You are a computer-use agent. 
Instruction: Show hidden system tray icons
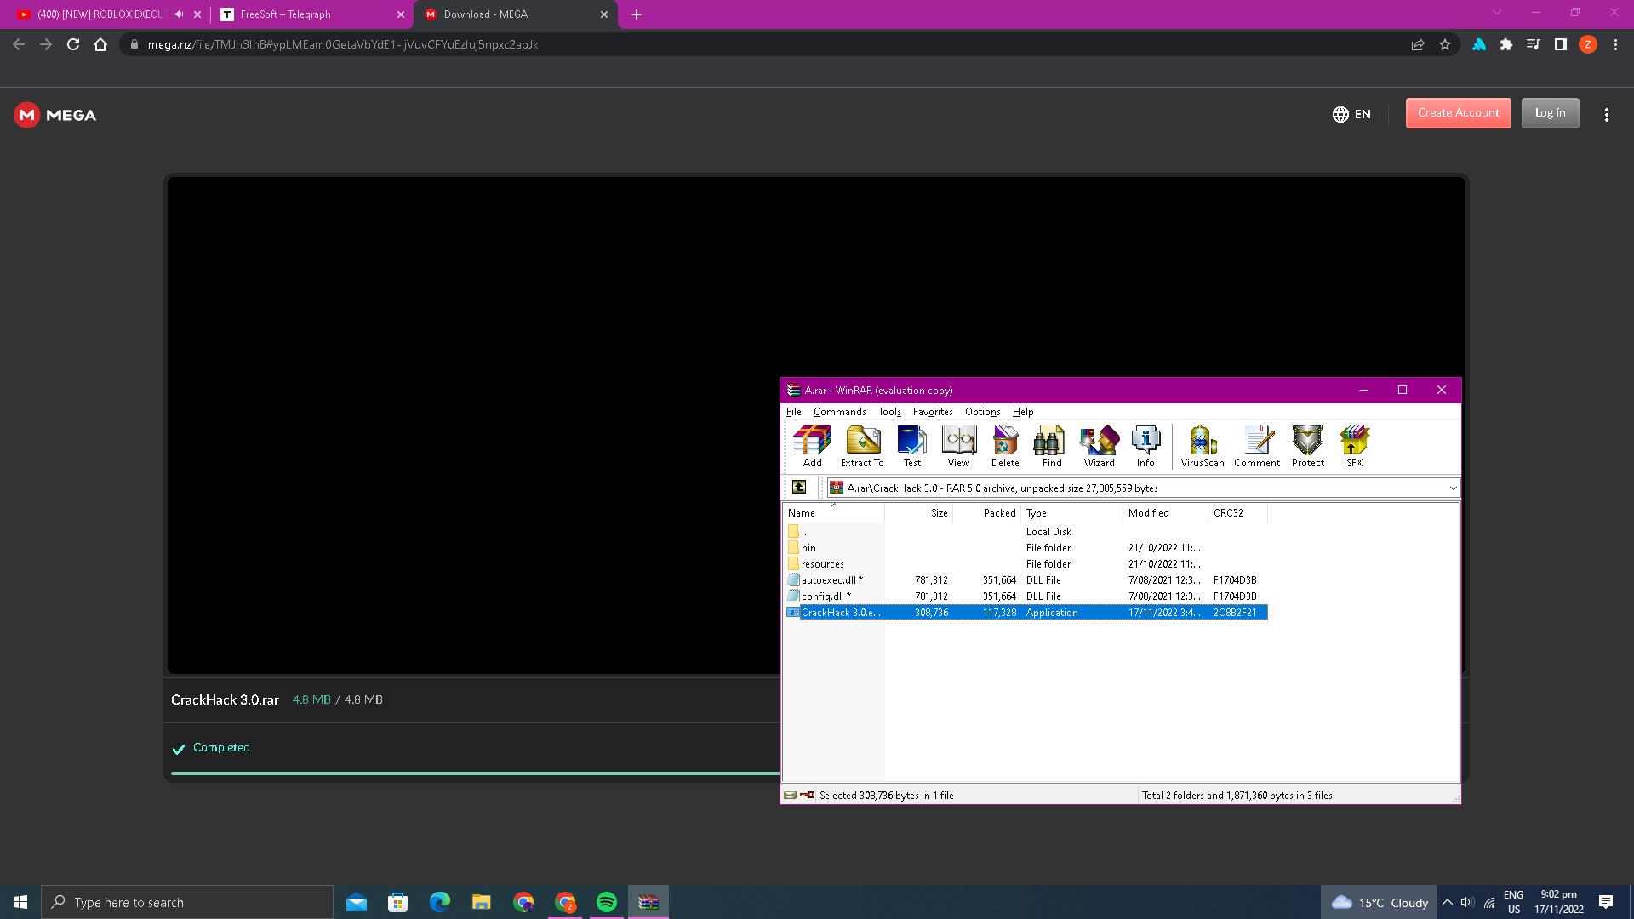[x=1447, y=902]
